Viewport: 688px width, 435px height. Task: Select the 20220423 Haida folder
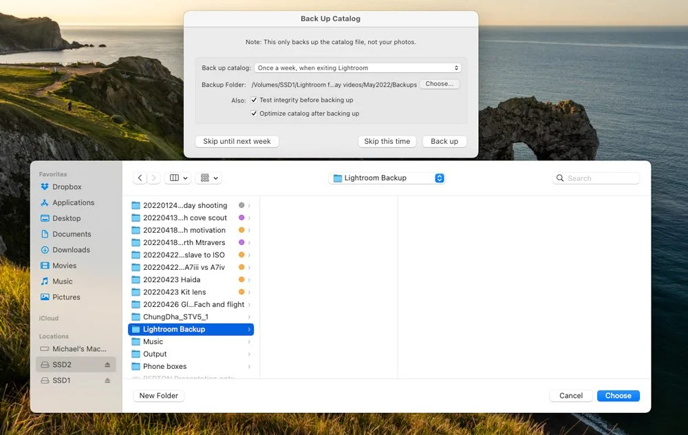191,279
